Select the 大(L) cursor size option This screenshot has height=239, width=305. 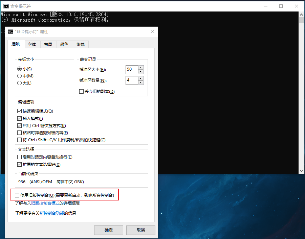point(20,83)
